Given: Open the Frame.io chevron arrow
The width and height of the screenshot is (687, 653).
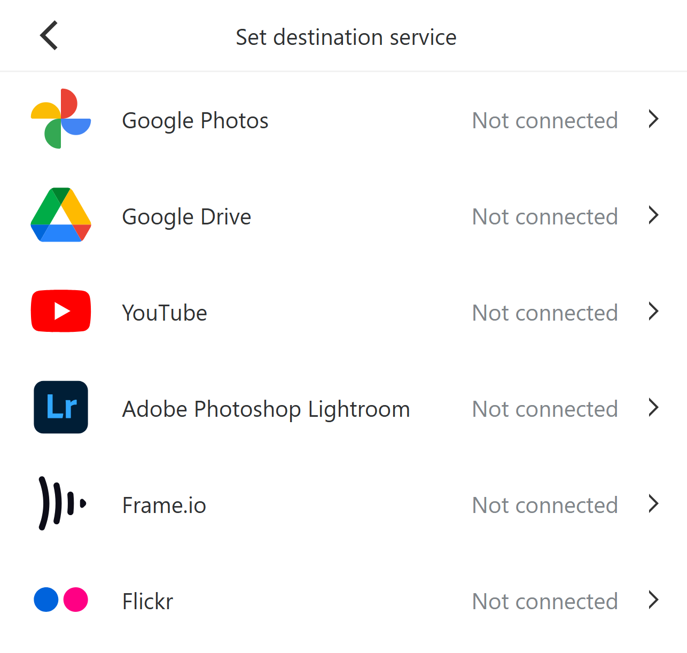Looking at the screenshot, I should [x=653, y=503].
